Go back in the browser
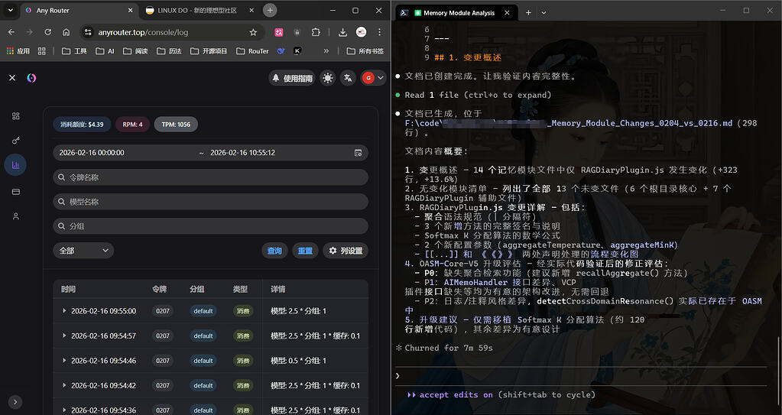This screenshot has height=415, width=782. coord(11,32)
